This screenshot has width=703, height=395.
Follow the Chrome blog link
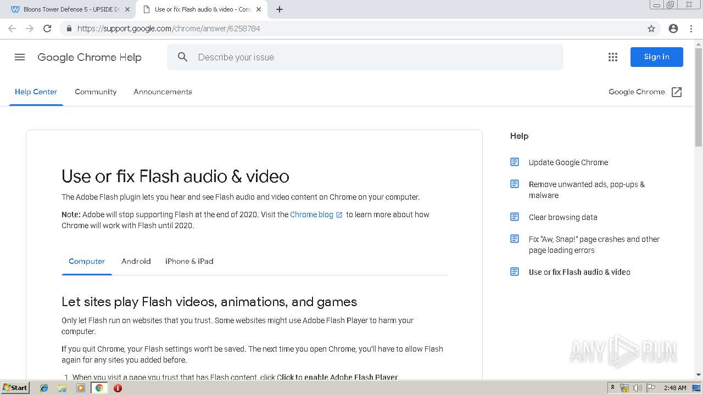pyautogui.click(x=311, y=215)
